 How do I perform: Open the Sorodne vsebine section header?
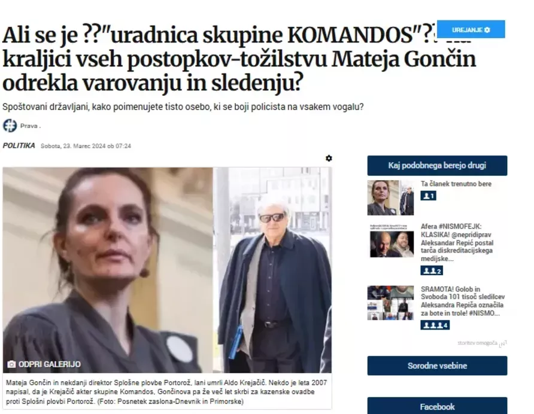437,366
